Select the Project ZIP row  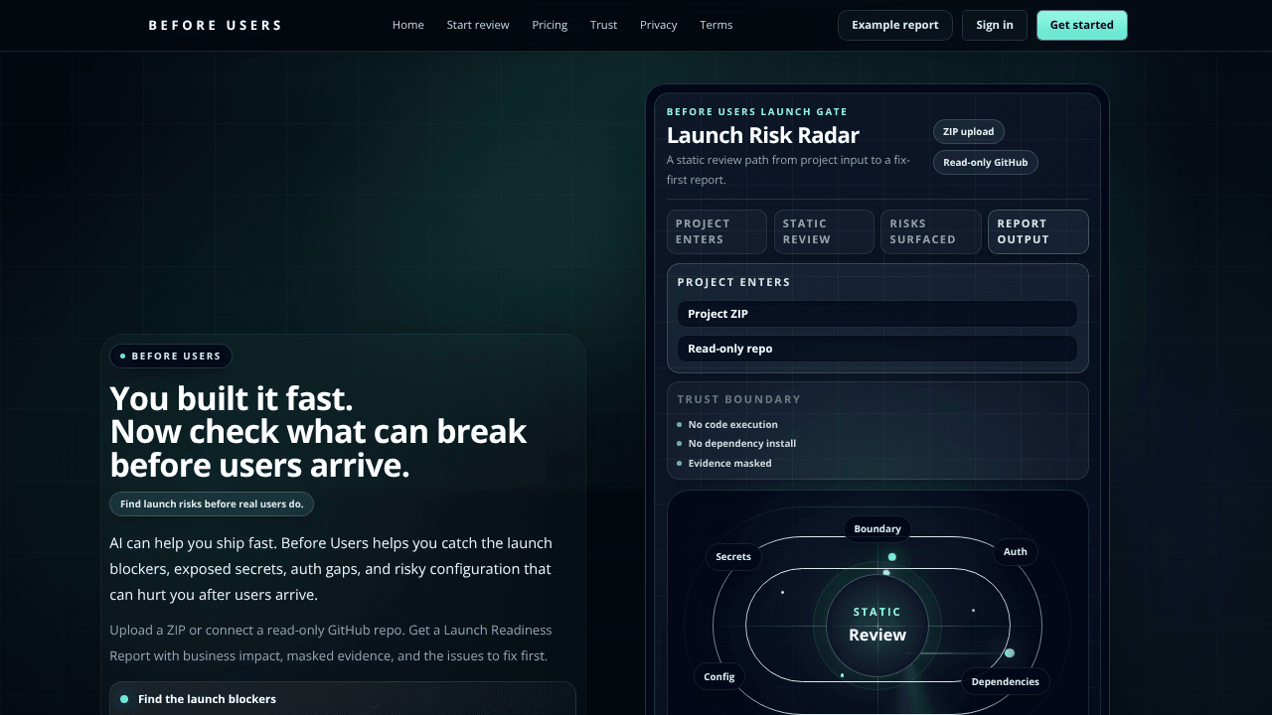click(x=877, y=314)
